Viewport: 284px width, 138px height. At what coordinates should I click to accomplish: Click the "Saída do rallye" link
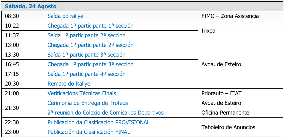coord(65,16)
